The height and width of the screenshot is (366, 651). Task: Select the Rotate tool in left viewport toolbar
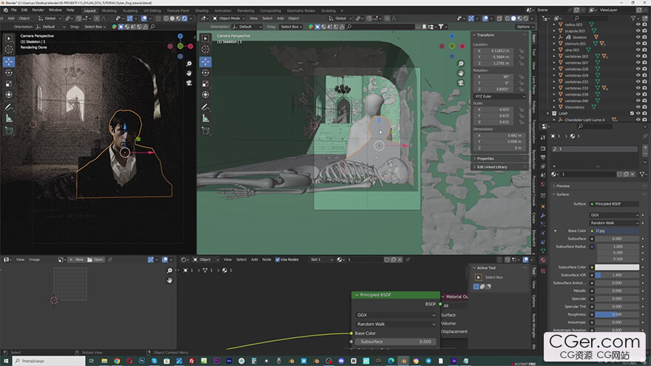(9, 72)
